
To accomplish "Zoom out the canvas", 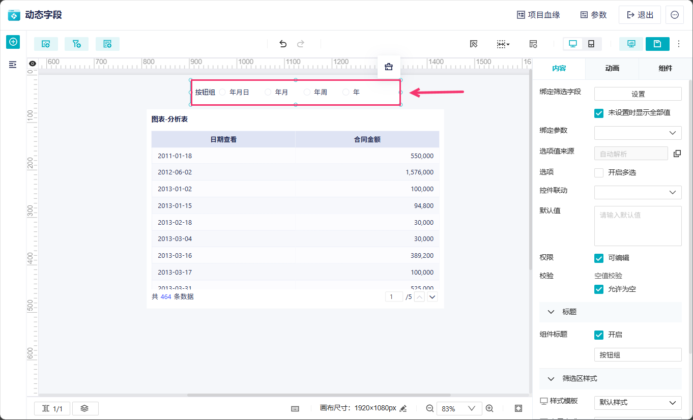I will pyautogui.click(x=430, y=408).
